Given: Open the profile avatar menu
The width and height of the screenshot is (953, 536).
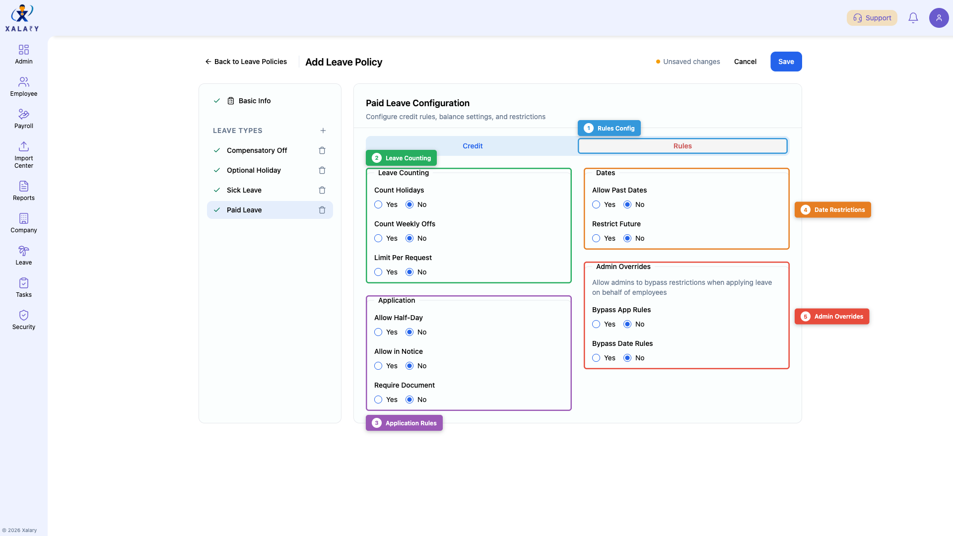Looking at the screenshot, I should tap(939, 17).
